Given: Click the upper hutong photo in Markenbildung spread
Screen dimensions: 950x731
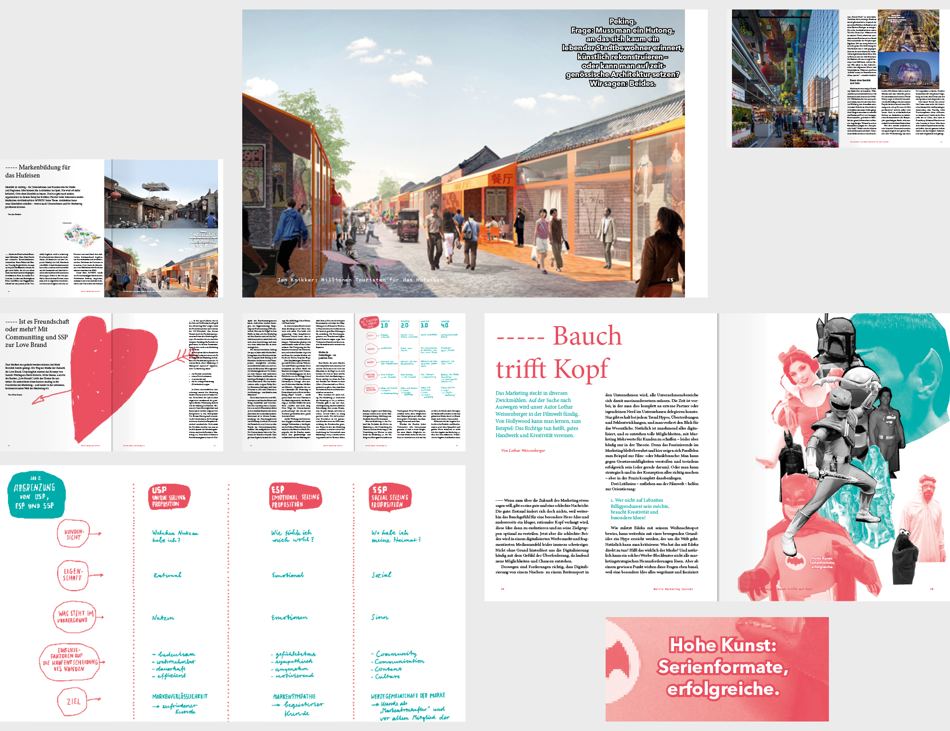Looking at the screenshot, I should coord(161,194).
